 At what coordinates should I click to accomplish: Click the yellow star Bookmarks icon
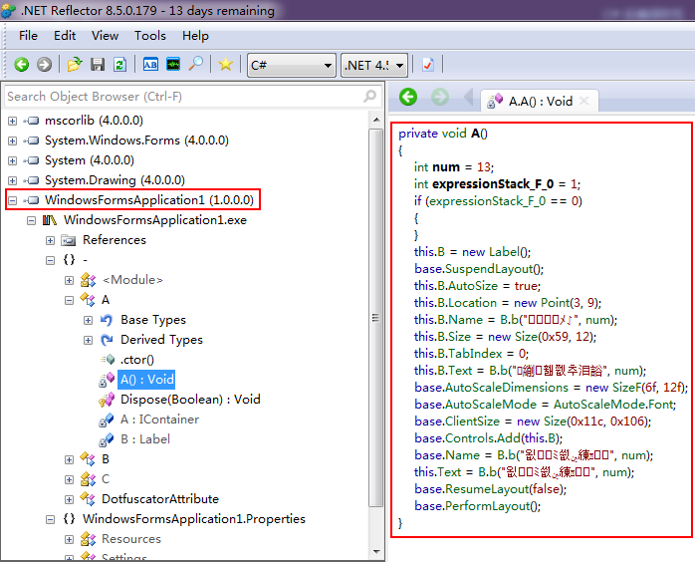coord(226,65)
